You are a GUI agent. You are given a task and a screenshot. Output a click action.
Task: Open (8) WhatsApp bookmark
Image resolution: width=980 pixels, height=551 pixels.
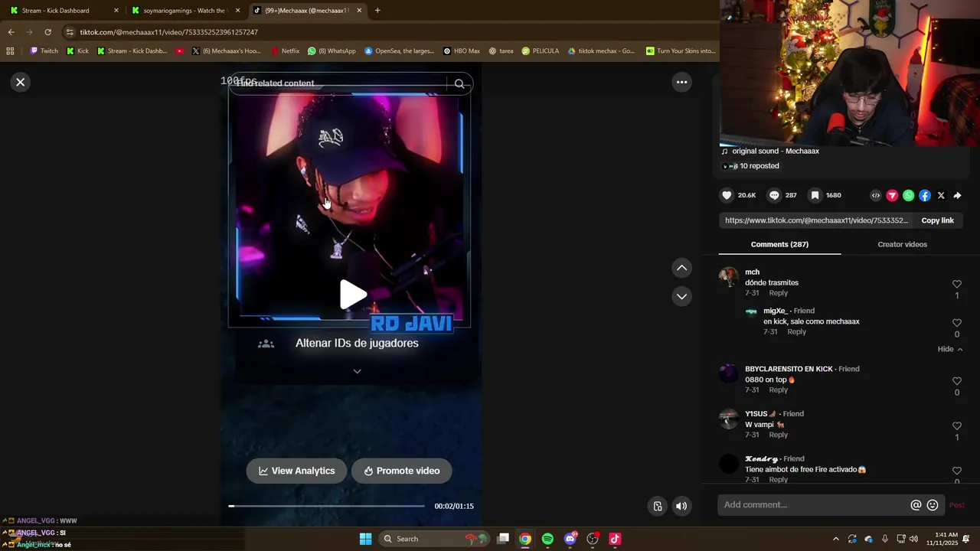[332, 51]
